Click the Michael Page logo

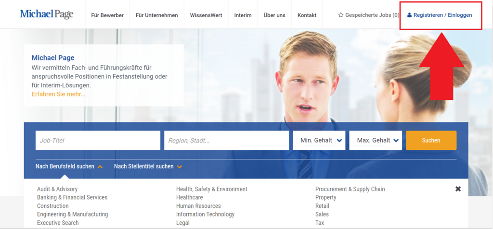pyautogui.click(x=47, y=14)
